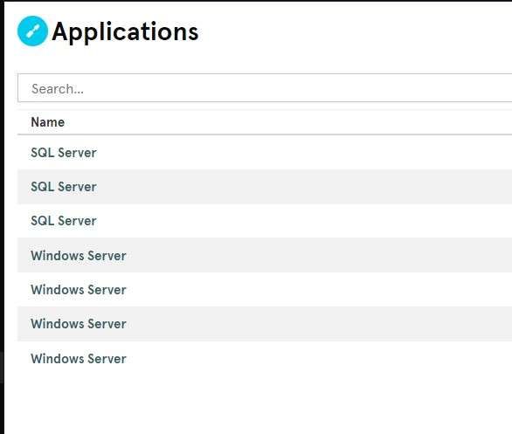Screen dimensions: 512x434
Task: Open the first SQL Server entry
Action: pos(64,153)
